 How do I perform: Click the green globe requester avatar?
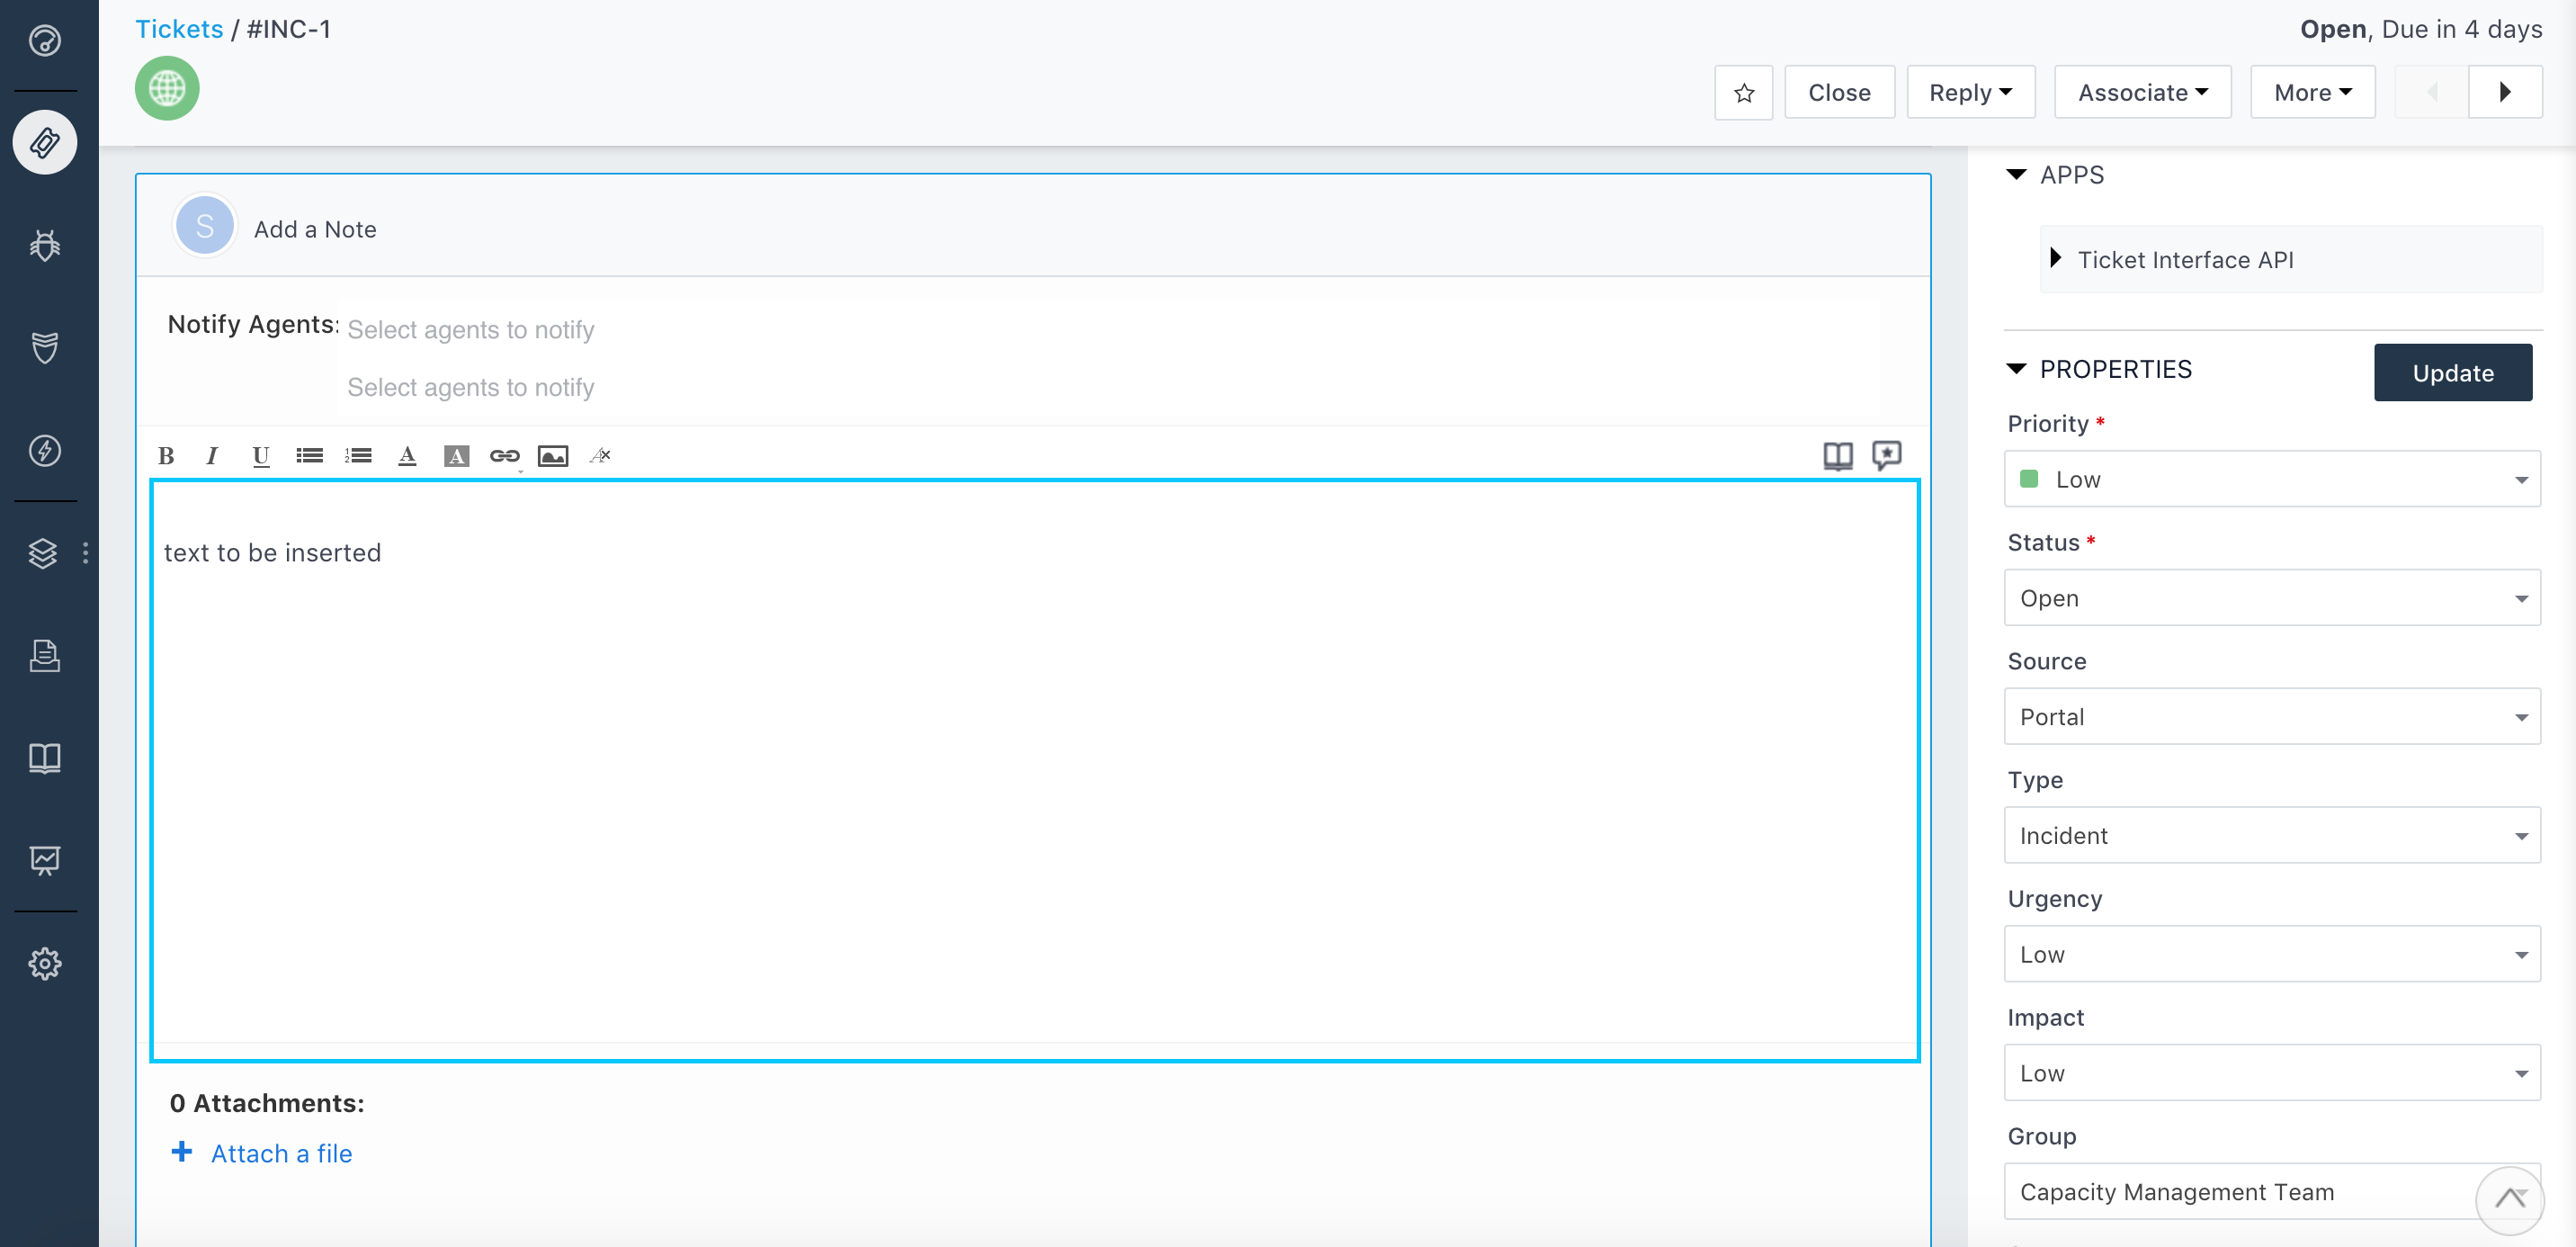[x=167, y=88]
